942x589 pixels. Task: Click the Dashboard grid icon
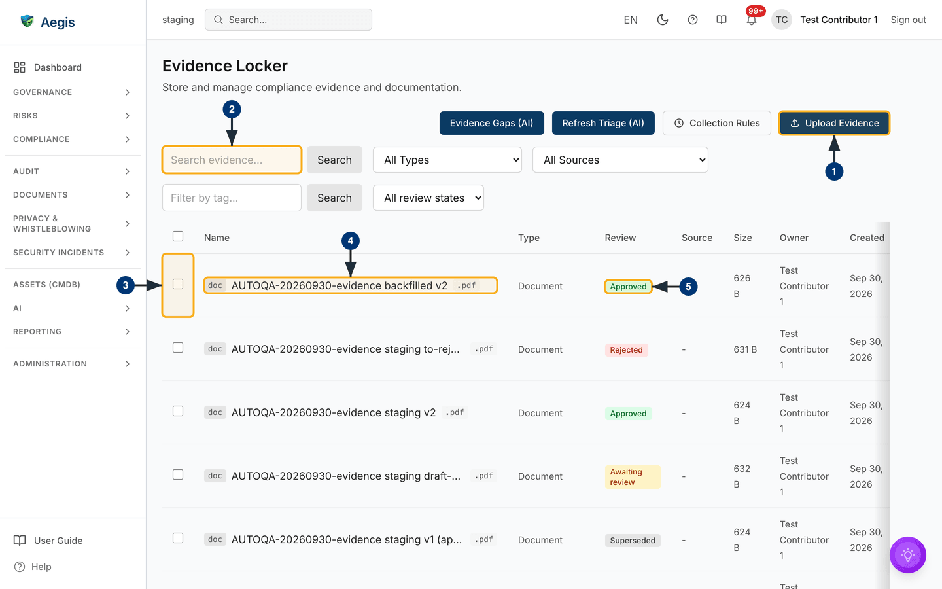(20, 67)
